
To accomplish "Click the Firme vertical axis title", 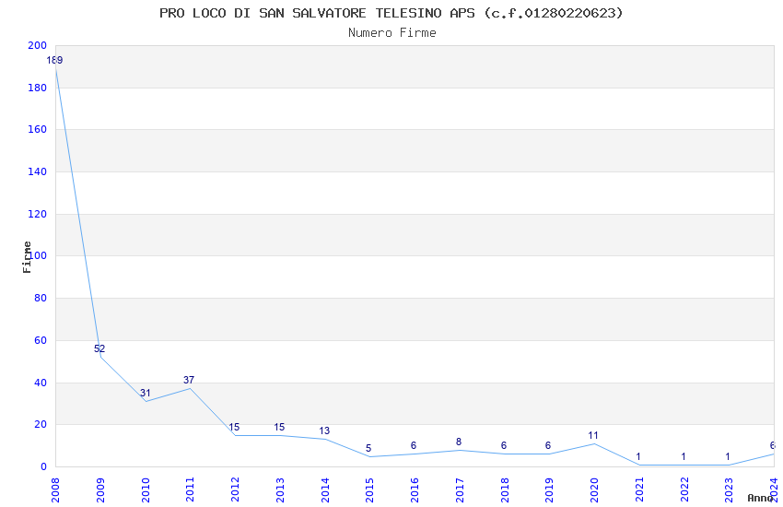I will [x=27, y=256].
